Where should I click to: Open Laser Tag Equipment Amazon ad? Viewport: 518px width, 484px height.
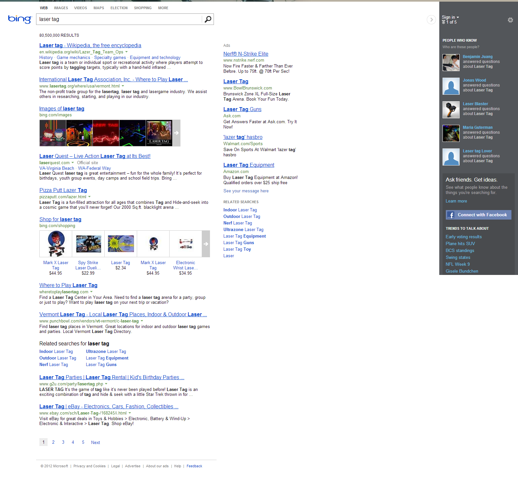click(x=249, y=165)
